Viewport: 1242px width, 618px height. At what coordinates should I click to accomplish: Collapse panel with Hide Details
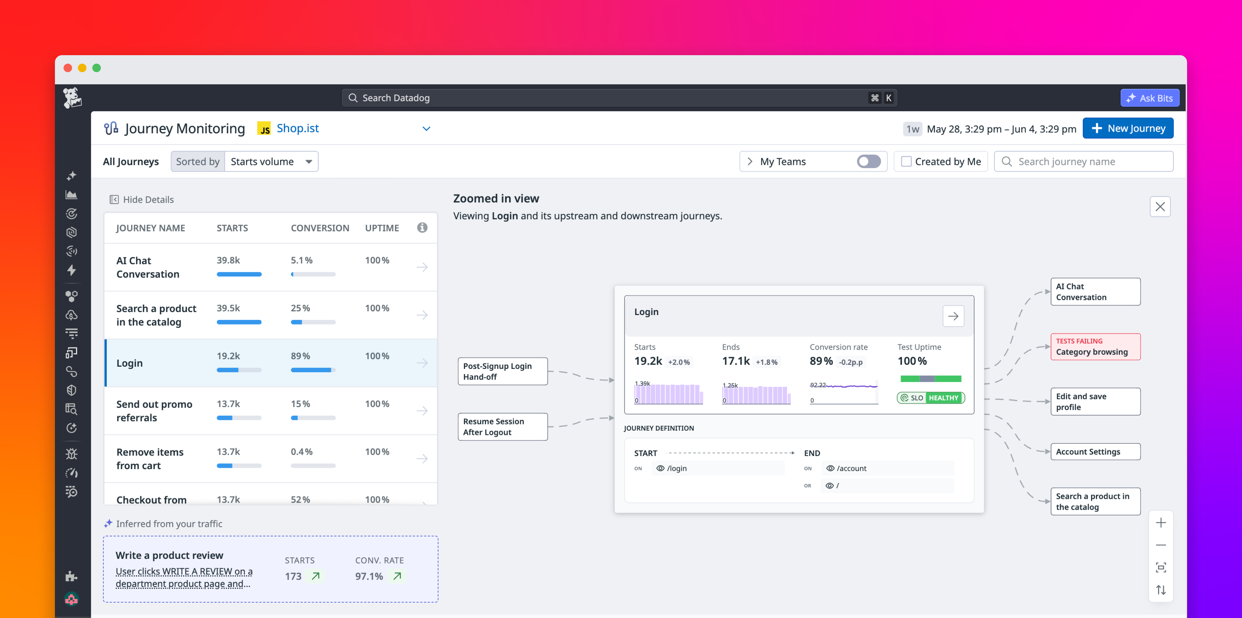point(141,199)
